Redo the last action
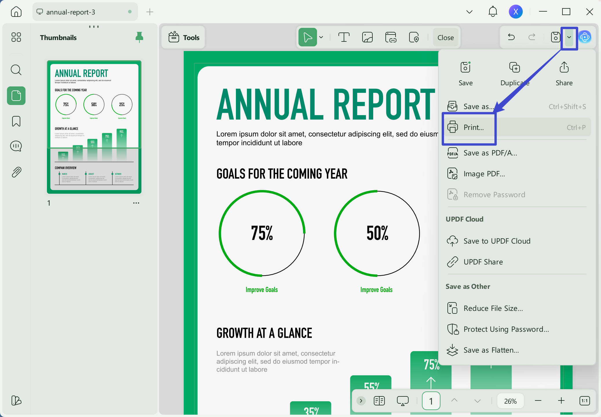Viewport: 601px width, 417px height. pos(532,37)
